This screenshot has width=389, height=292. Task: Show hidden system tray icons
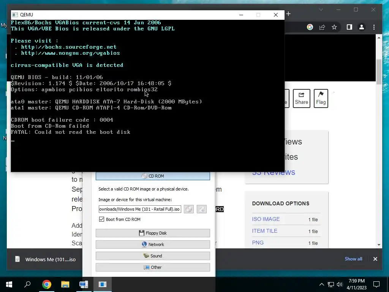point(321,284)
